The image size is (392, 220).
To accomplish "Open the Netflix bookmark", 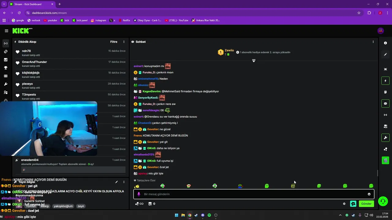I will (124, 20).
